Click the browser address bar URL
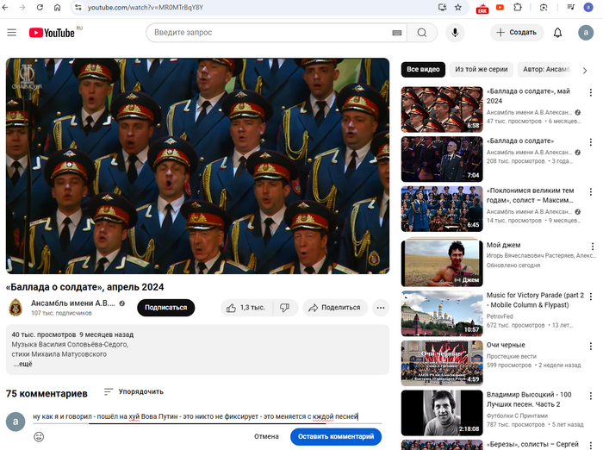The height and width of the screenshot is (450, 603). click(x=146, y=7)
